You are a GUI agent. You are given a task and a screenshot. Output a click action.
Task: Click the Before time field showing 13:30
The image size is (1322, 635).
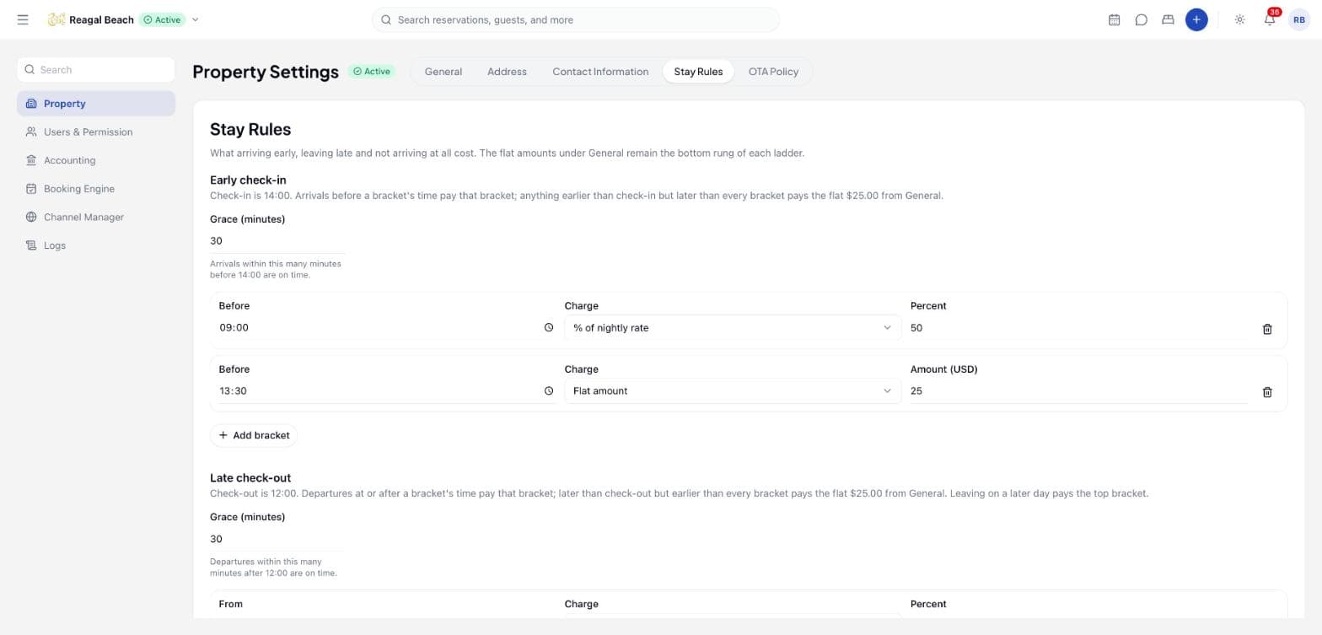pyautogui.click(x=387, y=390)
